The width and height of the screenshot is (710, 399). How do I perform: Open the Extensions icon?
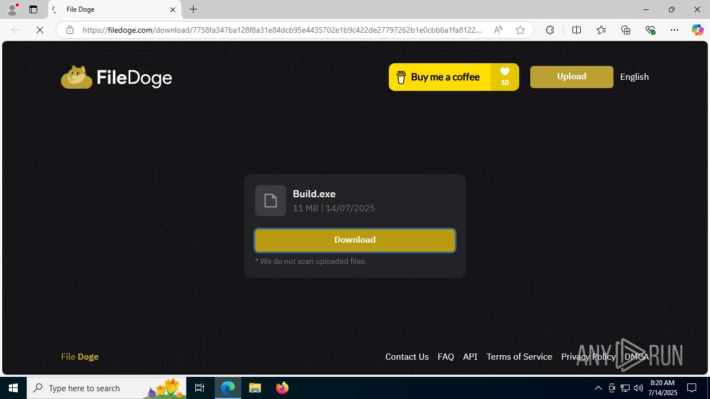550,30
